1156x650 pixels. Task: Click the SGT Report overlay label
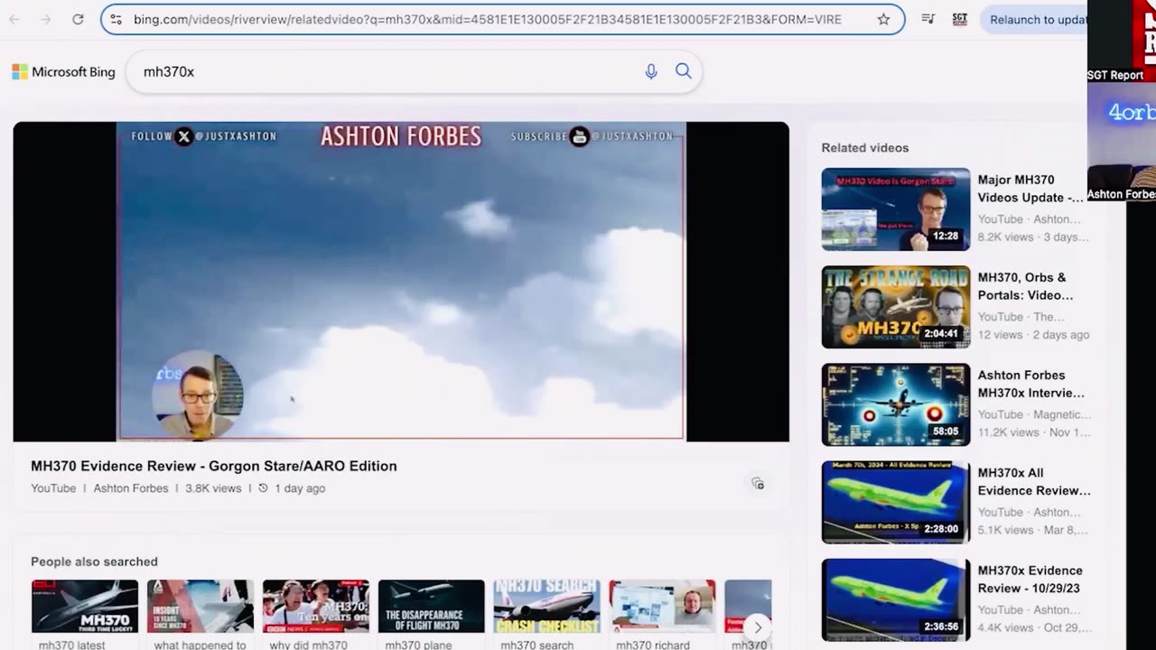point(1115,75)
